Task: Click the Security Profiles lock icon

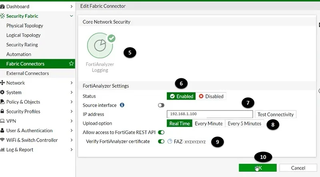Action: [x=2, y=111]
